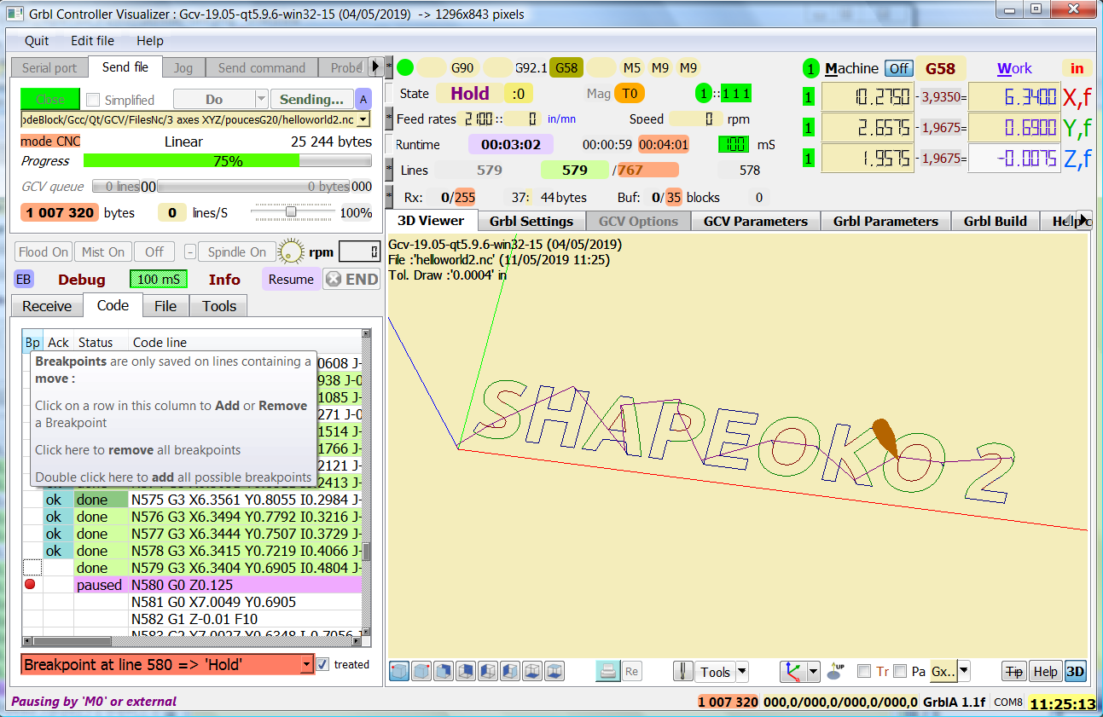Show more viewer tabs via arrow after Help tab
The height and width of the screenshot is (717, 1103).
1083,221
